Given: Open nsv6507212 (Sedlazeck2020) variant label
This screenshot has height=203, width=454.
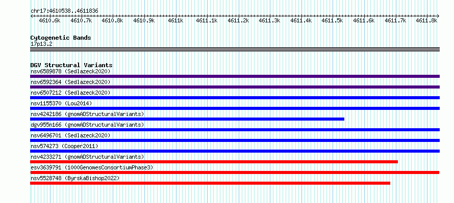Looking at the screenshot, I should pyautogui.click(x=70, y=93).
